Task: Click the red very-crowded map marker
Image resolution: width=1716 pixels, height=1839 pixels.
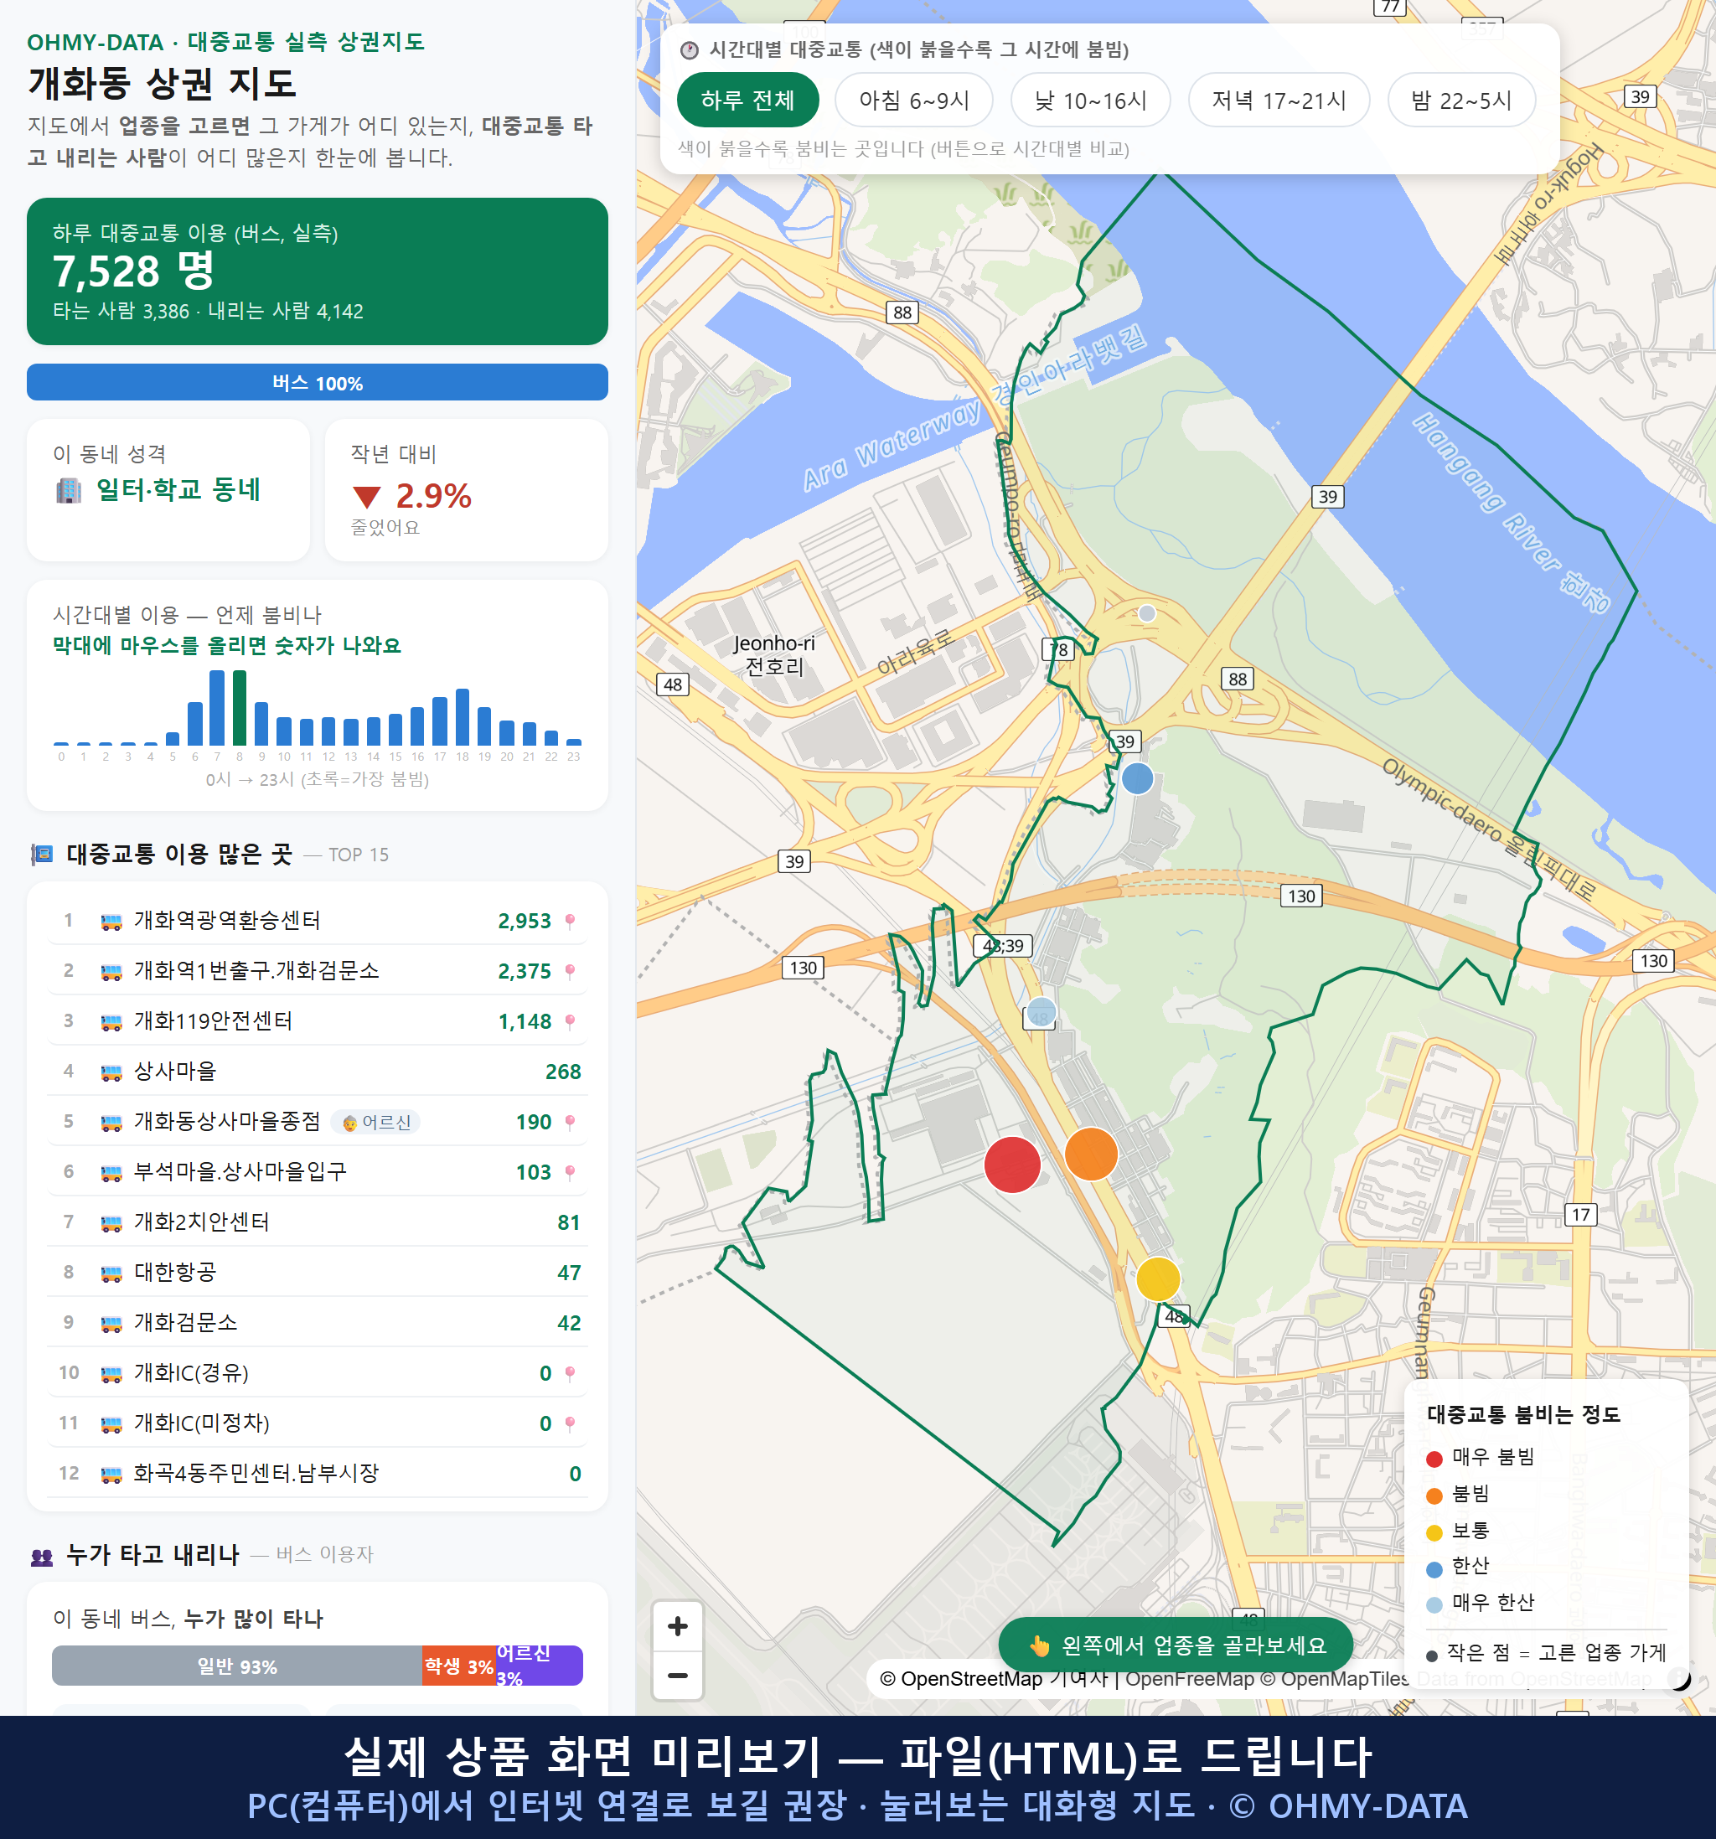Action: 1012,1165
